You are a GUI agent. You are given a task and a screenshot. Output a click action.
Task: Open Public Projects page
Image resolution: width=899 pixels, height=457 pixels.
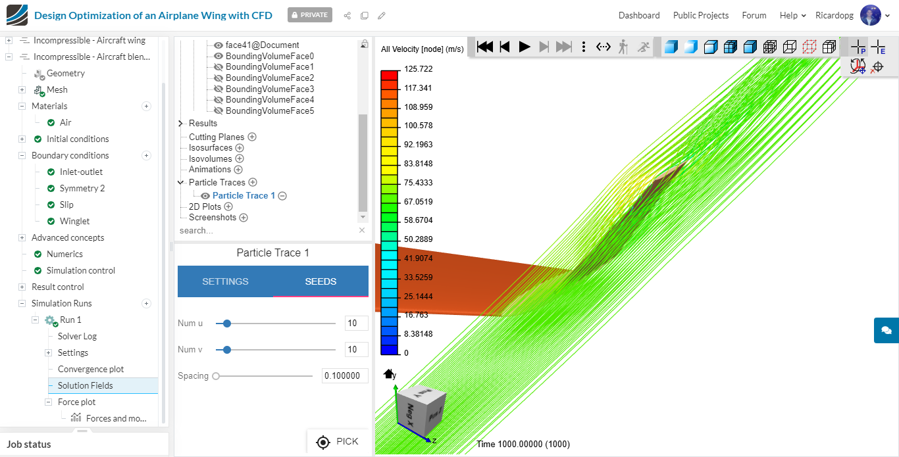[x=701, y=15]
